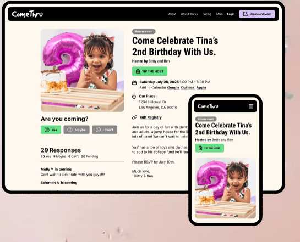The height and width of the screenshot is (242, 300).
Task: Click the icon on Create an Event button
Action: coord(245,14)
